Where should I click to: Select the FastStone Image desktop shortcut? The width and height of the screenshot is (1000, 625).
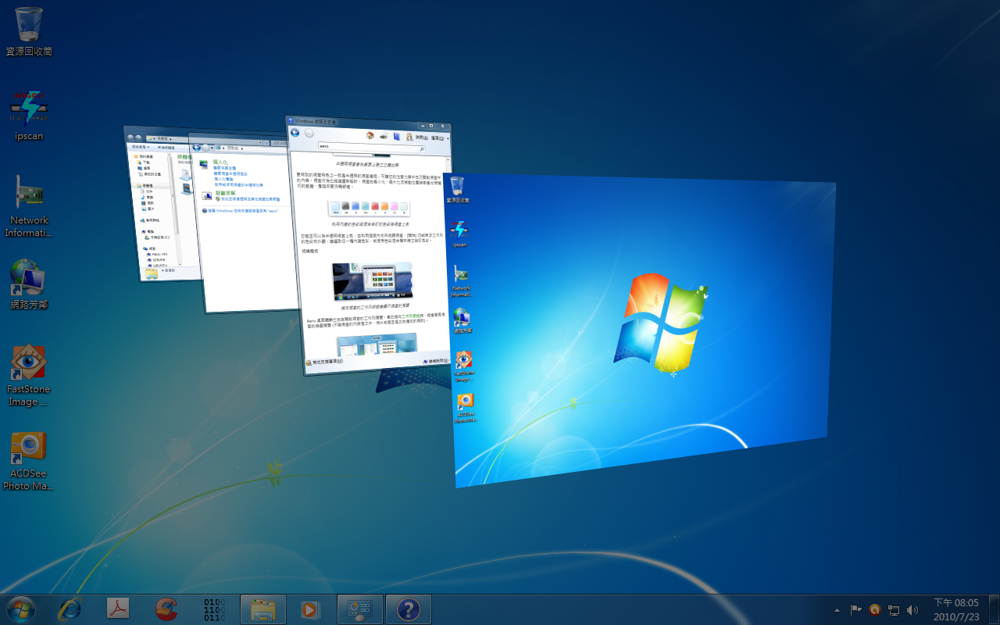29,375
